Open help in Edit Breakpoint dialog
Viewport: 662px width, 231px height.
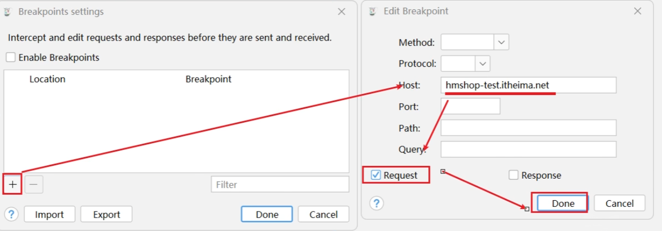pyautogui.click(x=376, y=203)
